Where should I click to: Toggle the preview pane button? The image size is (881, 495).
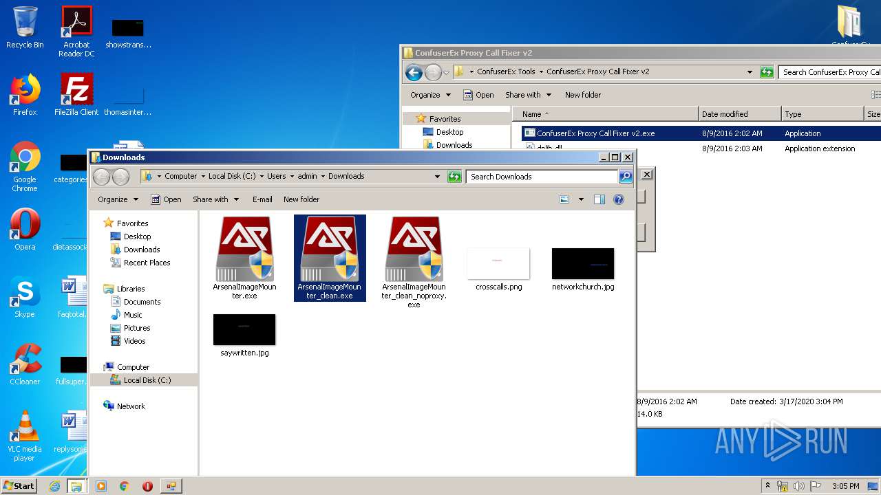tap(599, 199)
